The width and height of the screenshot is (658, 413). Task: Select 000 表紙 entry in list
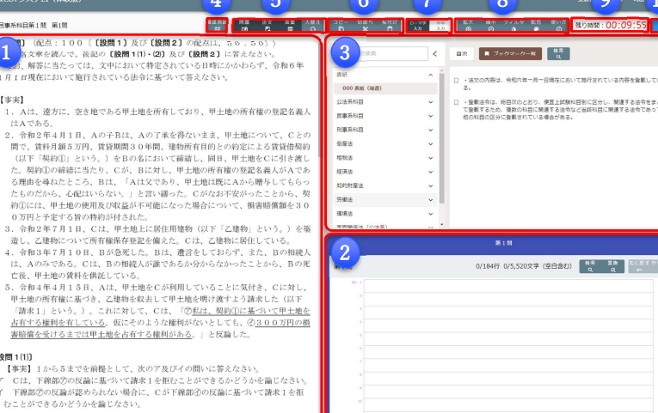[385, 88]
